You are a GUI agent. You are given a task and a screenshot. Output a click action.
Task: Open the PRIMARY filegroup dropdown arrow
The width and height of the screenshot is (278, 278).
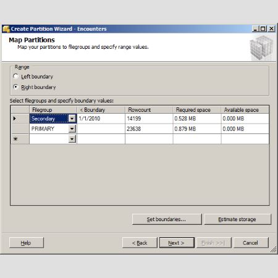pos(72,129)
